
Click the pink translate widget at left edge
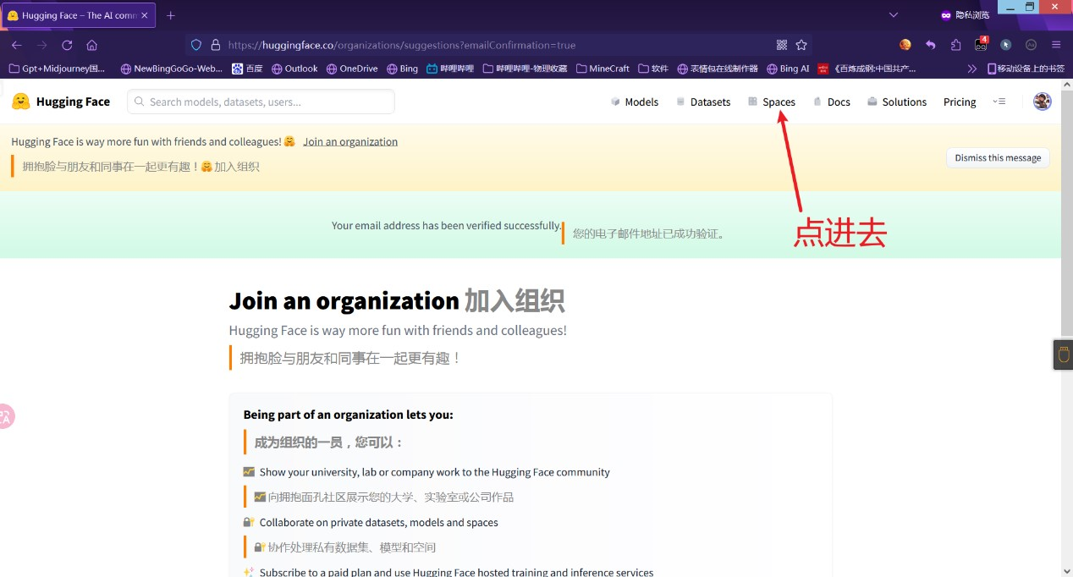pyautogui.click(x=5, y=415)
